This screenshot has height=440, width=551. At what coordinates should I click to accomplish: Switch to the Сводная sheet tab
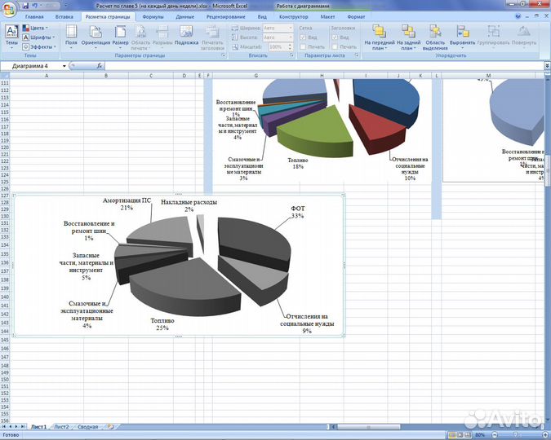[88, 427]
